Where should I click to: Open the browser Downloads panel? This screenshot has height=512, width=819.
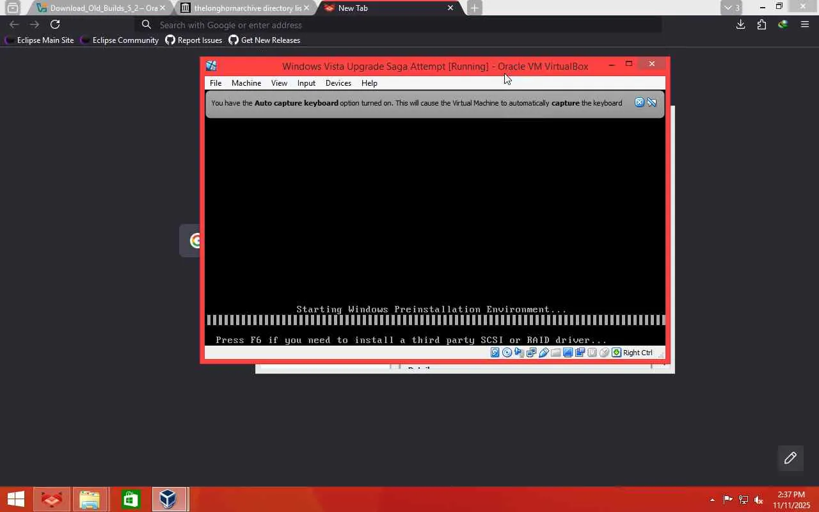pyautogui.click(x=741, y=24)
